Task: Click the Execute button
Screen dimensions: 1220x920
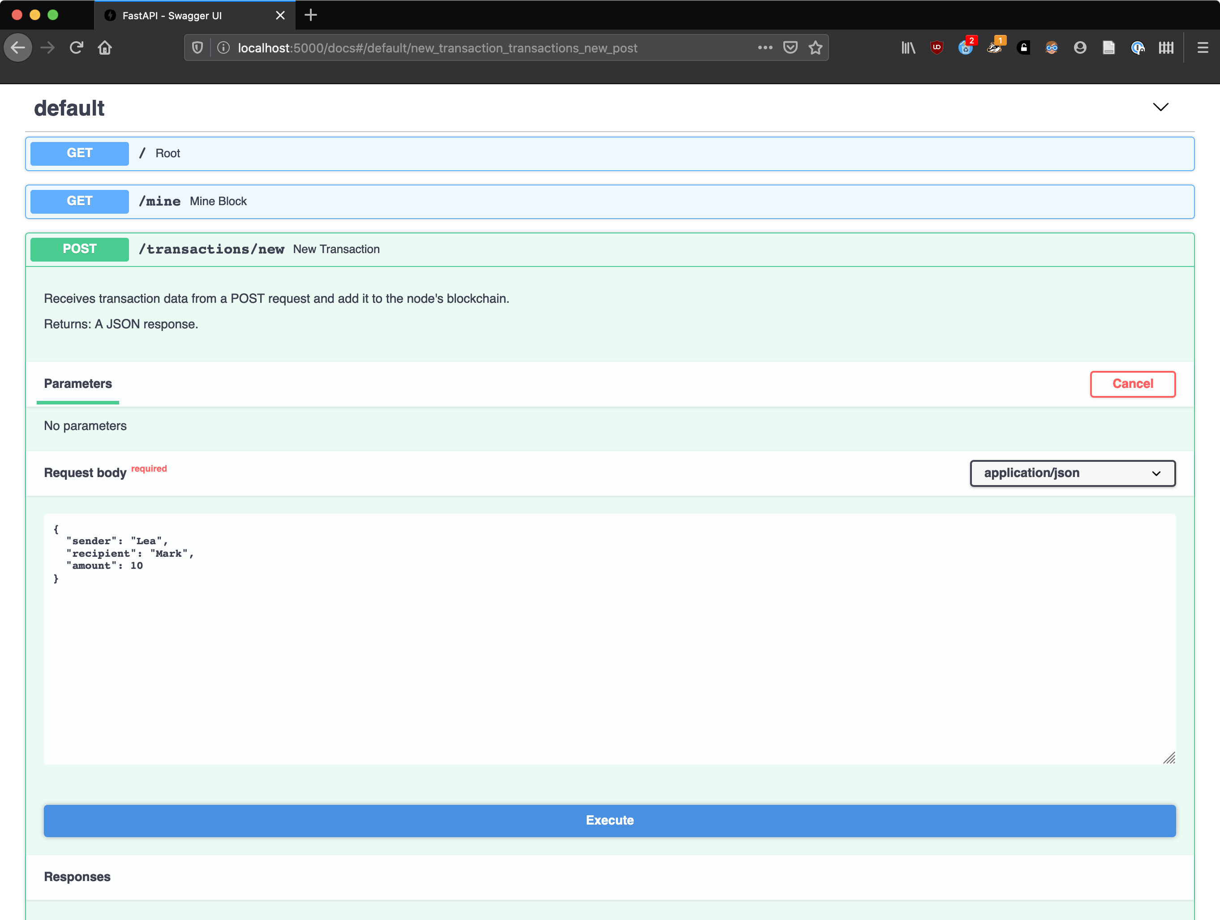Action: [610, 820]
